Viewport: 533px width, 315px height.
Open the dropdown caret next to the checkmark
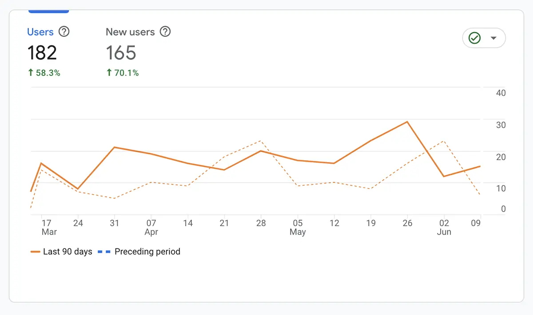pos(493,38)
